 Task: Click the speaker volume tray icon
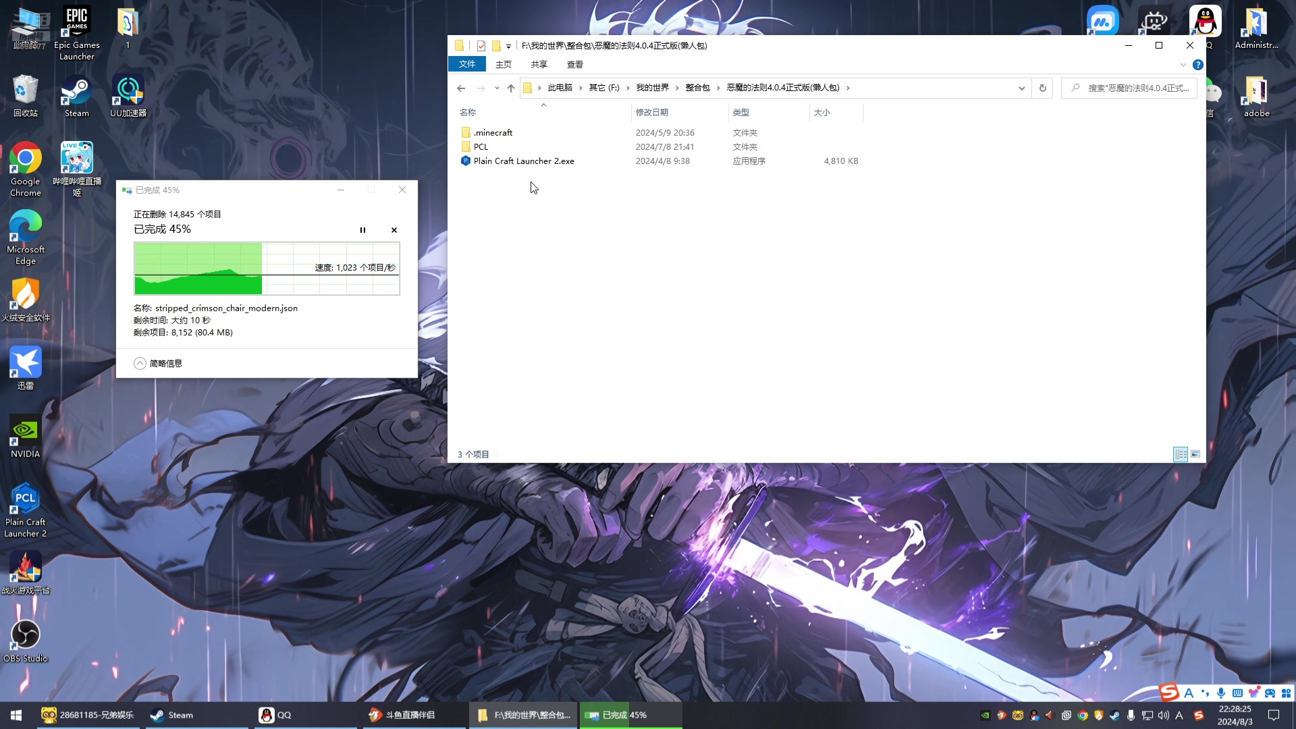click(1163, 715)
